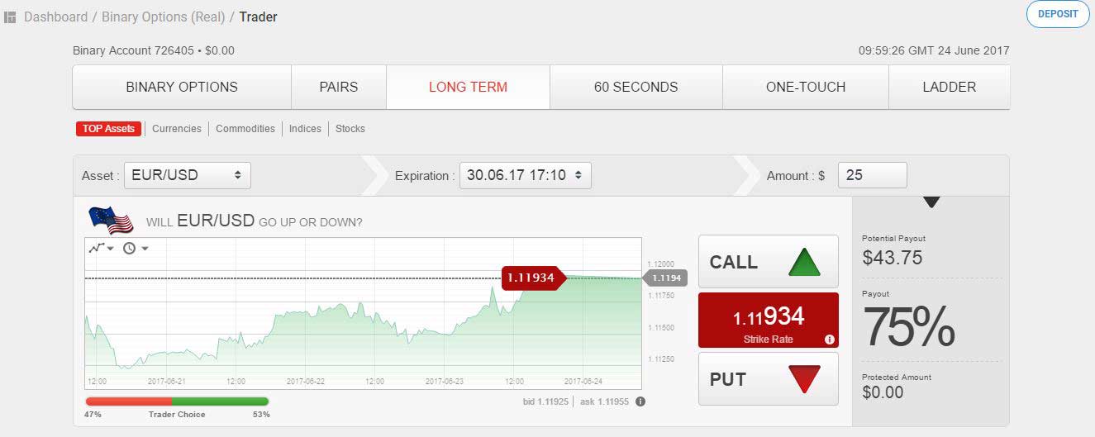The height and width of the screenshot is (437, 1095).
Task: Switch to the 60 SECONDS tab
Action: [636, 87]
